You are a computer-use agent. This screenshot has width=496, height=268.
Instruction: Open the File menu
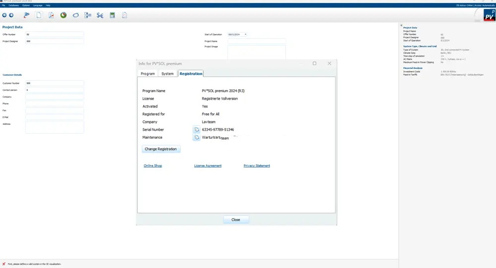[3, 5]
